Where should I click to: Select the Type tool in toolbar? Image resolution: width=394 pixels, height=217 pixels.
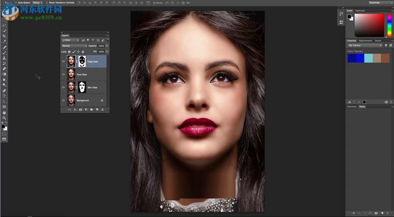[x=4, y=96]
